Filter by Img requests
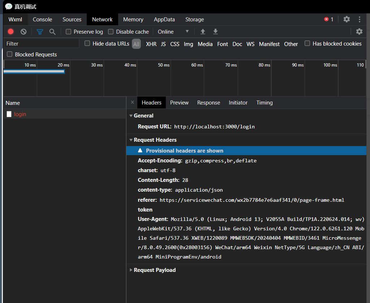This screenshot has height=303, width=370. coord(189,44)
